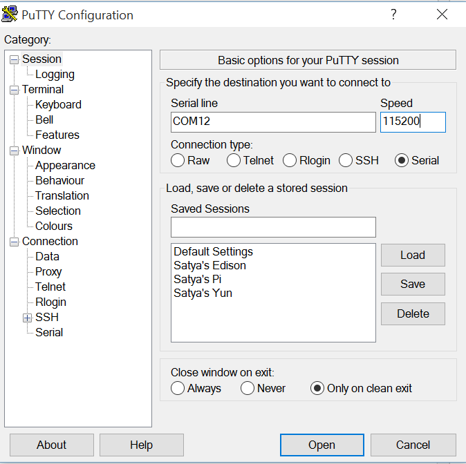Click the Serial line input field

[x=273, y=122]
